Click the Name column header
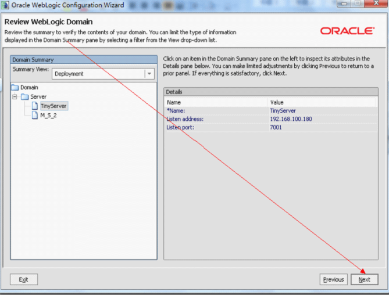 coord(216,102)
